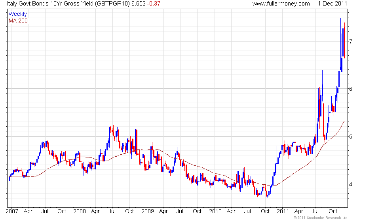Click the x-axis year label '2009'
Viewport: 380px width, 221px height.
pyautogui.click(x=148, y=212)
